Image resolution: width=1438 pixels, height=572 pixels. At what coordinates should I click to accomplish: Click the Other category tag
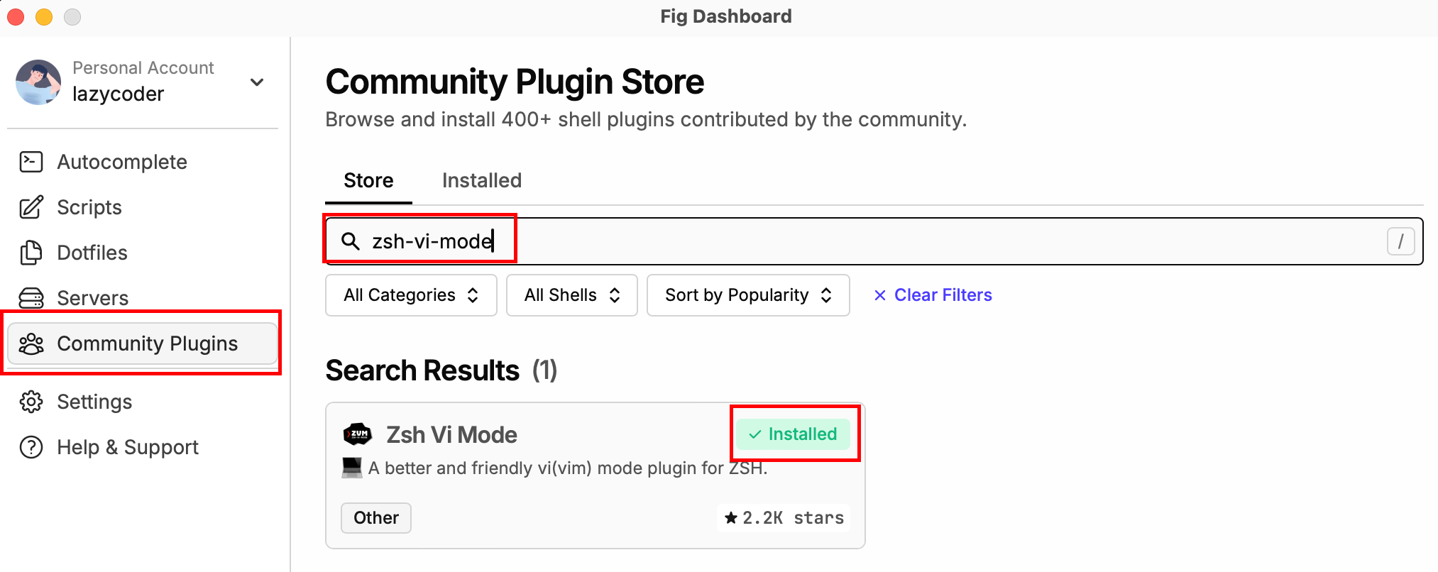[x=376, y=518]
